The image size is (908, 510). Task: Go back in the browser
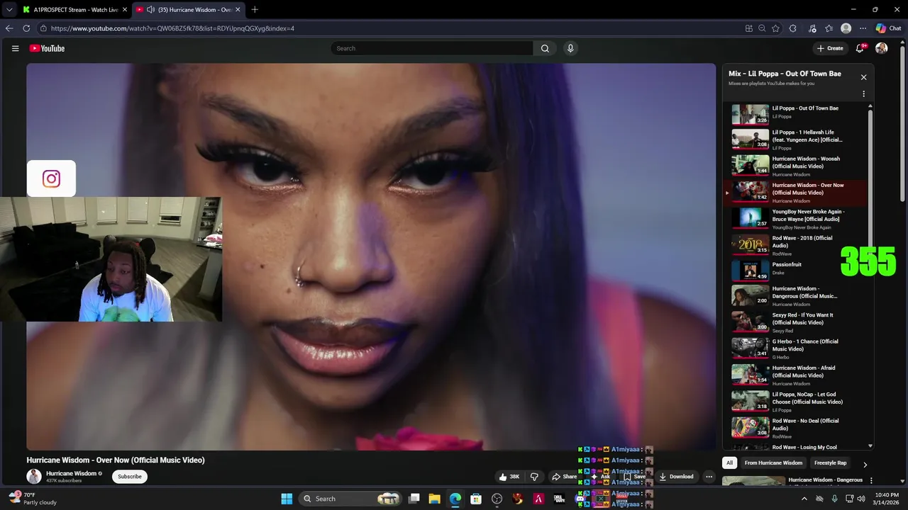click(x=9, y=28)
